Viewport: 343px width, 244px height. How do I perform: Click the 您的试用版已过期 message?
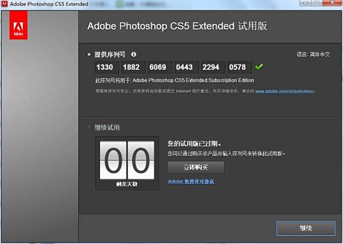point(194,143)
